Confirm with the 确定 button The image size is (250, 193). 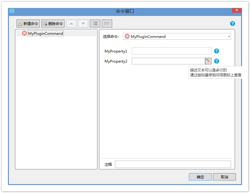click(200, 177)
